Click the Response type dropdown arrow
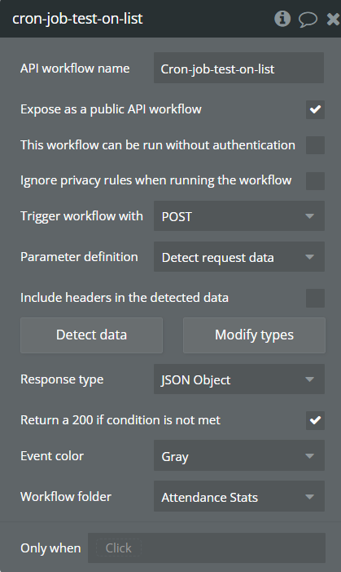Image resolution: width=341 pixels, height=572 pixels. pos(310,379)
